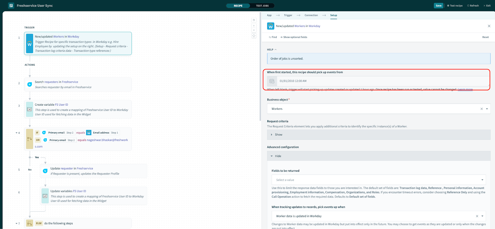Image resolution: width=495 pixels, height=229 pixels.
Task: Click Reset in the setup panel
Action: 485,37
